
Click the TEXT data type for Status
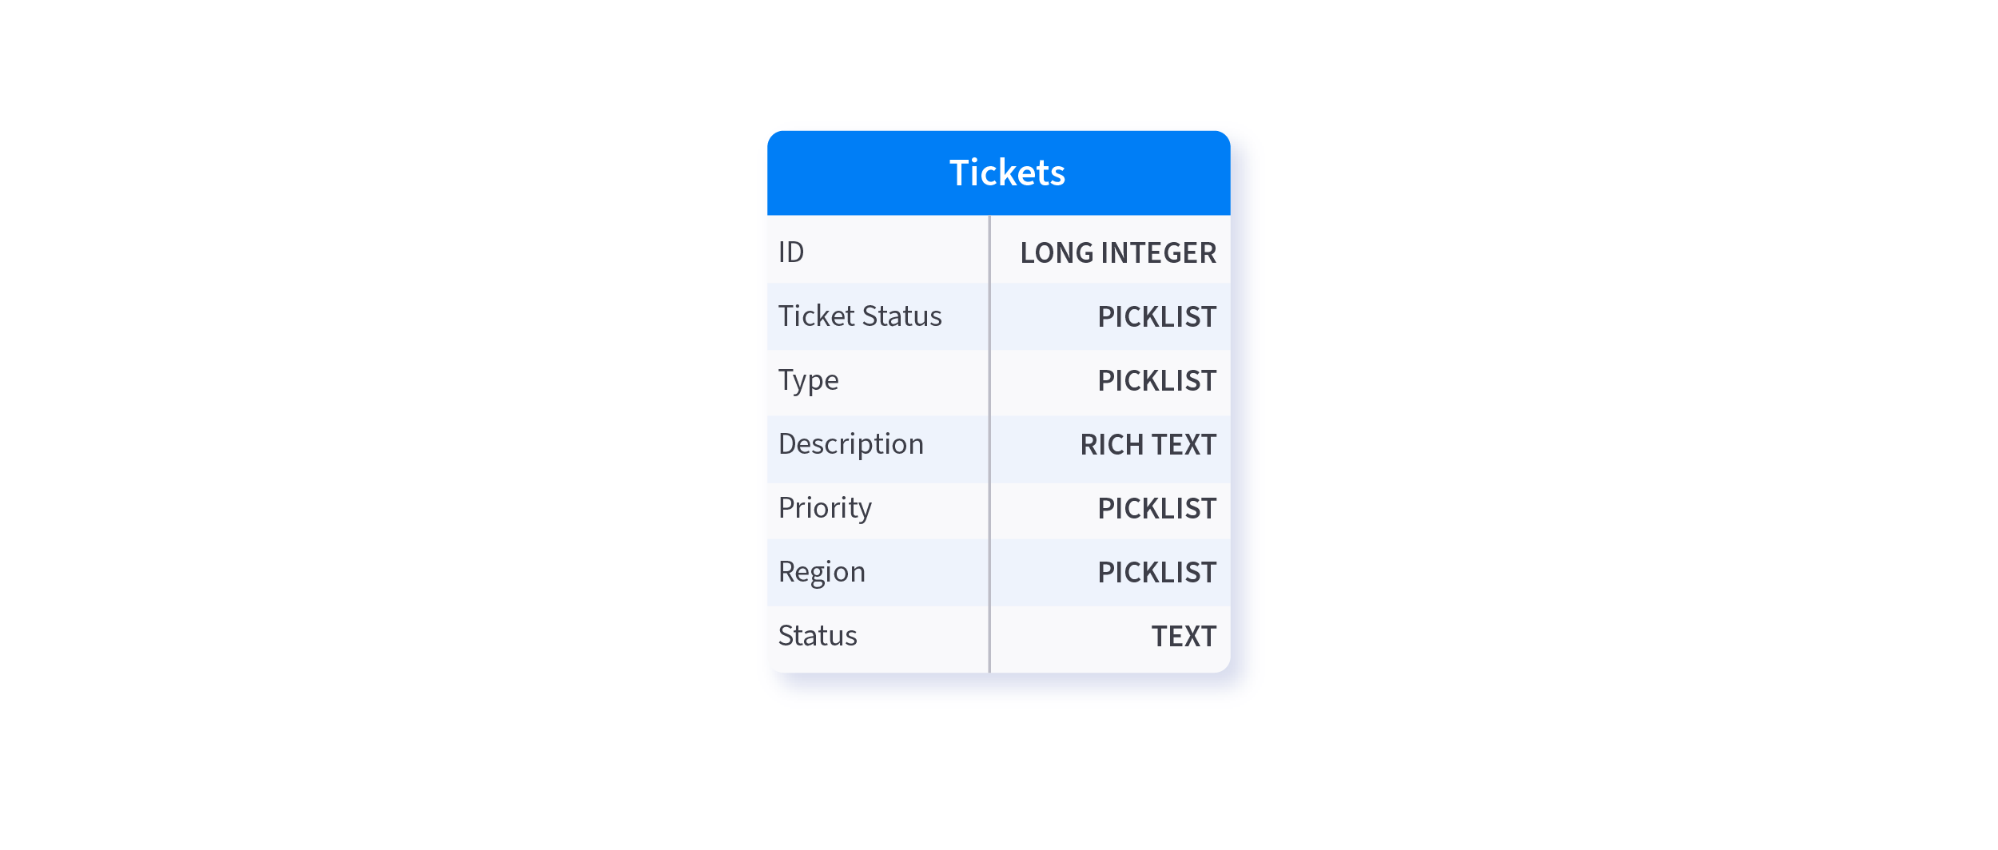(x=1183, y=637)
